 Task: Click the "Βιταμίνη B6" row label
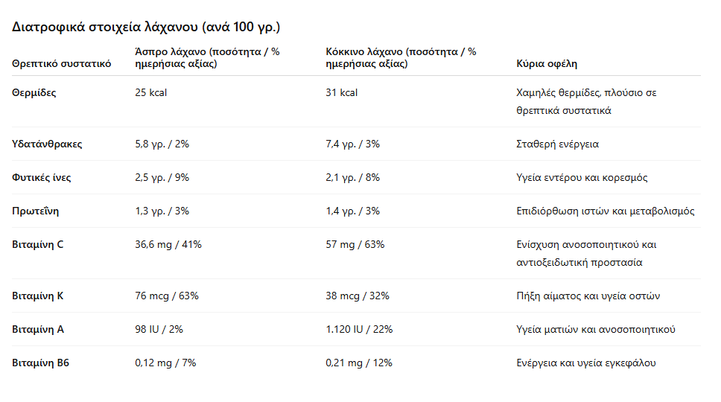click(x=41, y=363)
